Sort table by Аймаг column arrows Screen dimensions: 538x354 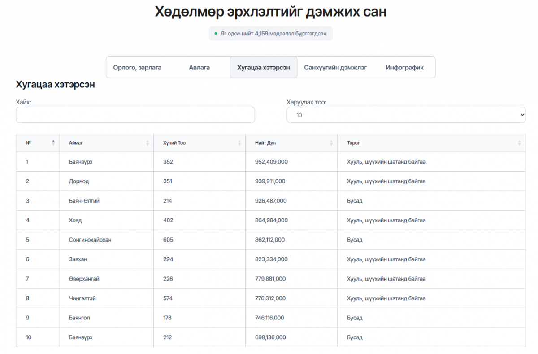click(148, 143)
